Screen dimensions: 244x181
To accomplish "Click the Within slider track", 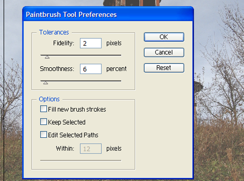I will coord(81,160).
